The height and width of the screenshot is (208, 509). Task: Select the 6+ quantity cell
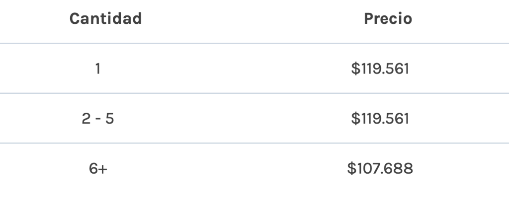coord(98,168)
